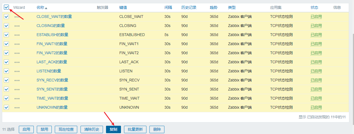Open the TIME_WAIT的数量 item link
Image resolution: width=354 pixels, height=134 pixels.
point(52,98)
